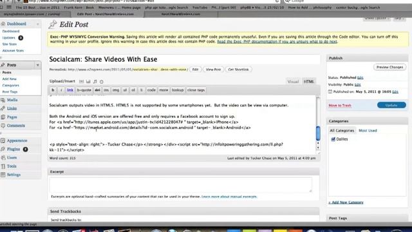Switch to the Visual editor tab
The width and height of the screenshot is (412, 232).
(293, 82)
